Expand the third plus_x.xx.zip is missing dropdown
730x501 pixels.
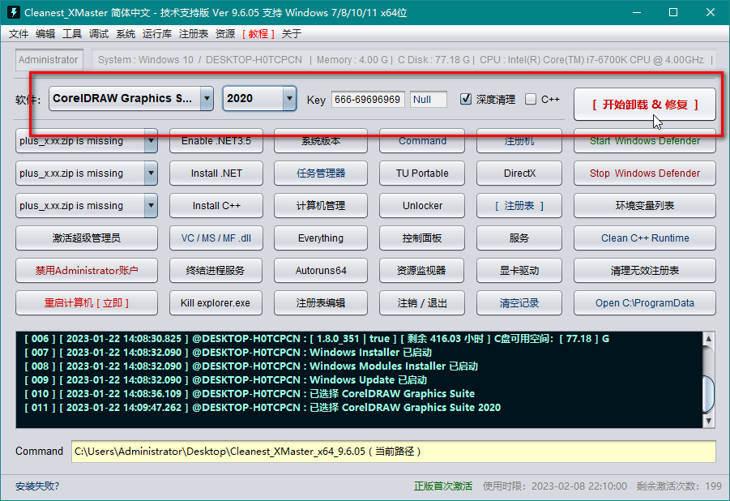tap(151, 206)
